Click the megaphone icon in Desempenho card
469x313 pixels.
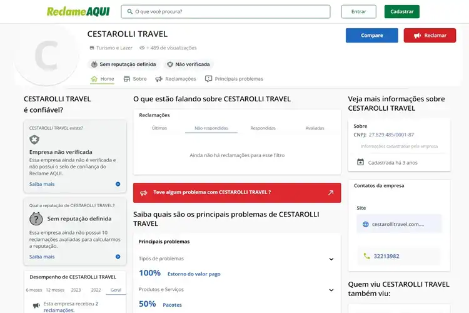pos(36,305)
